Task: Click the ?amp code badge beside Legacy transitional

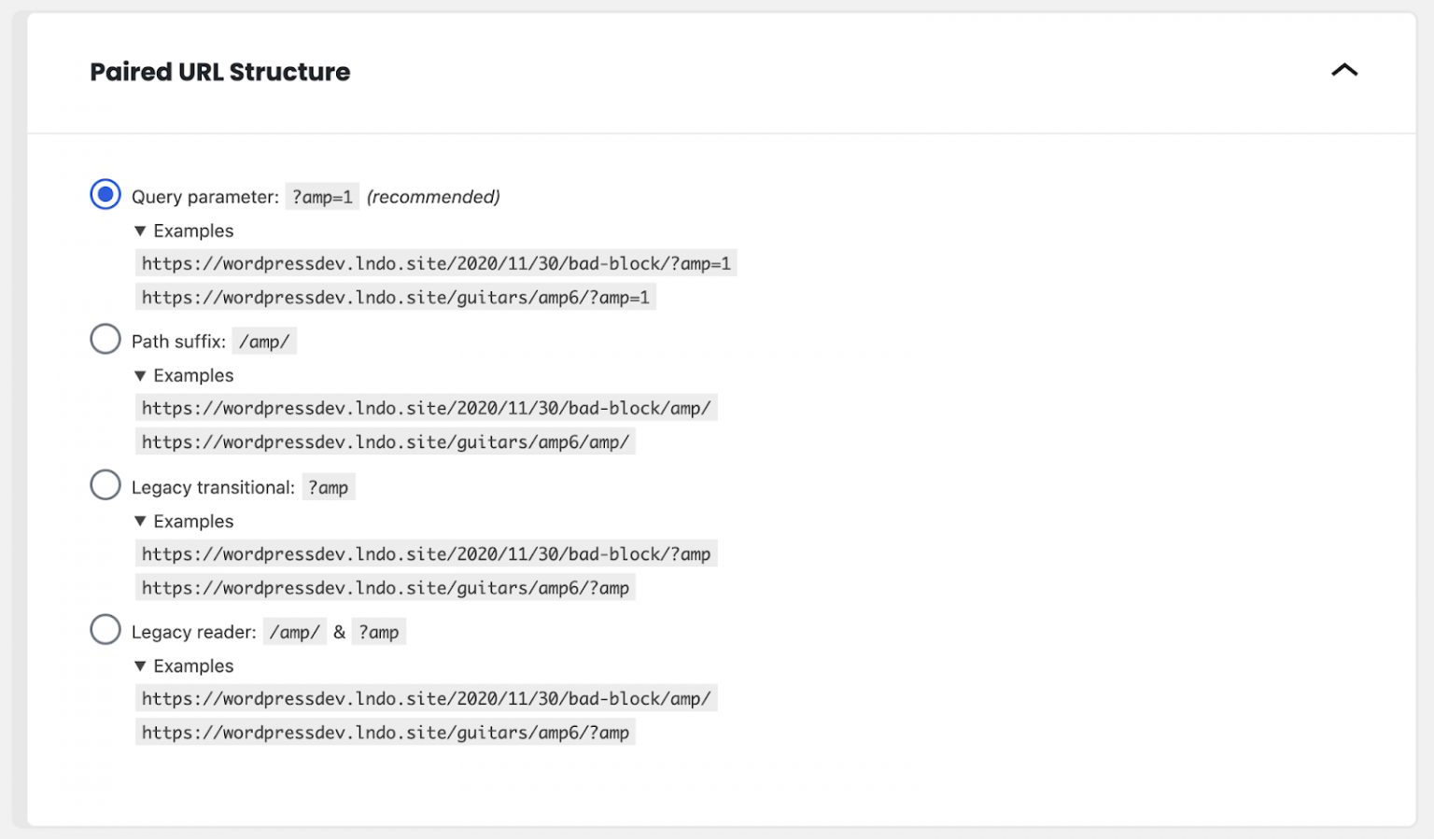Action: click(329, 486)
